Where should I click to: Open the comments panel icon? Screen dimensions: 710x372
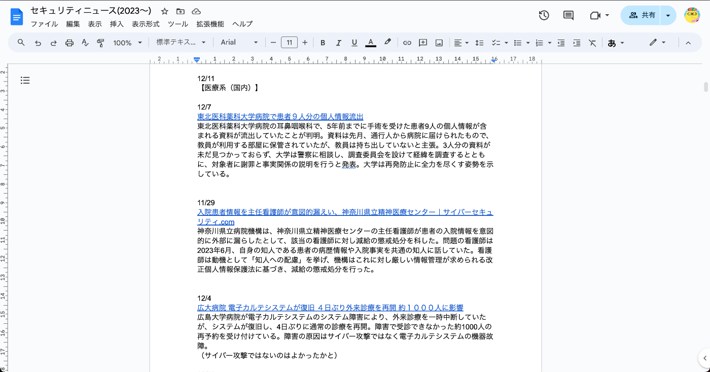click(569, 15)
